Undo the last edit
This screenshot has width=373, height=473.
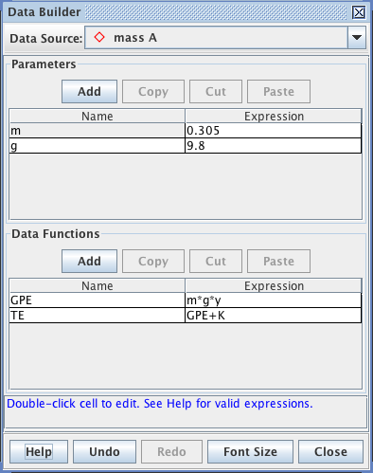(x=104, y=452)
